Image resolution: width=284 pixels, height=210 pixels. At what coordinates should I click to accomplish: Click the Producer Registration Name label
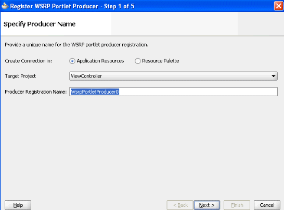(36, 92)
